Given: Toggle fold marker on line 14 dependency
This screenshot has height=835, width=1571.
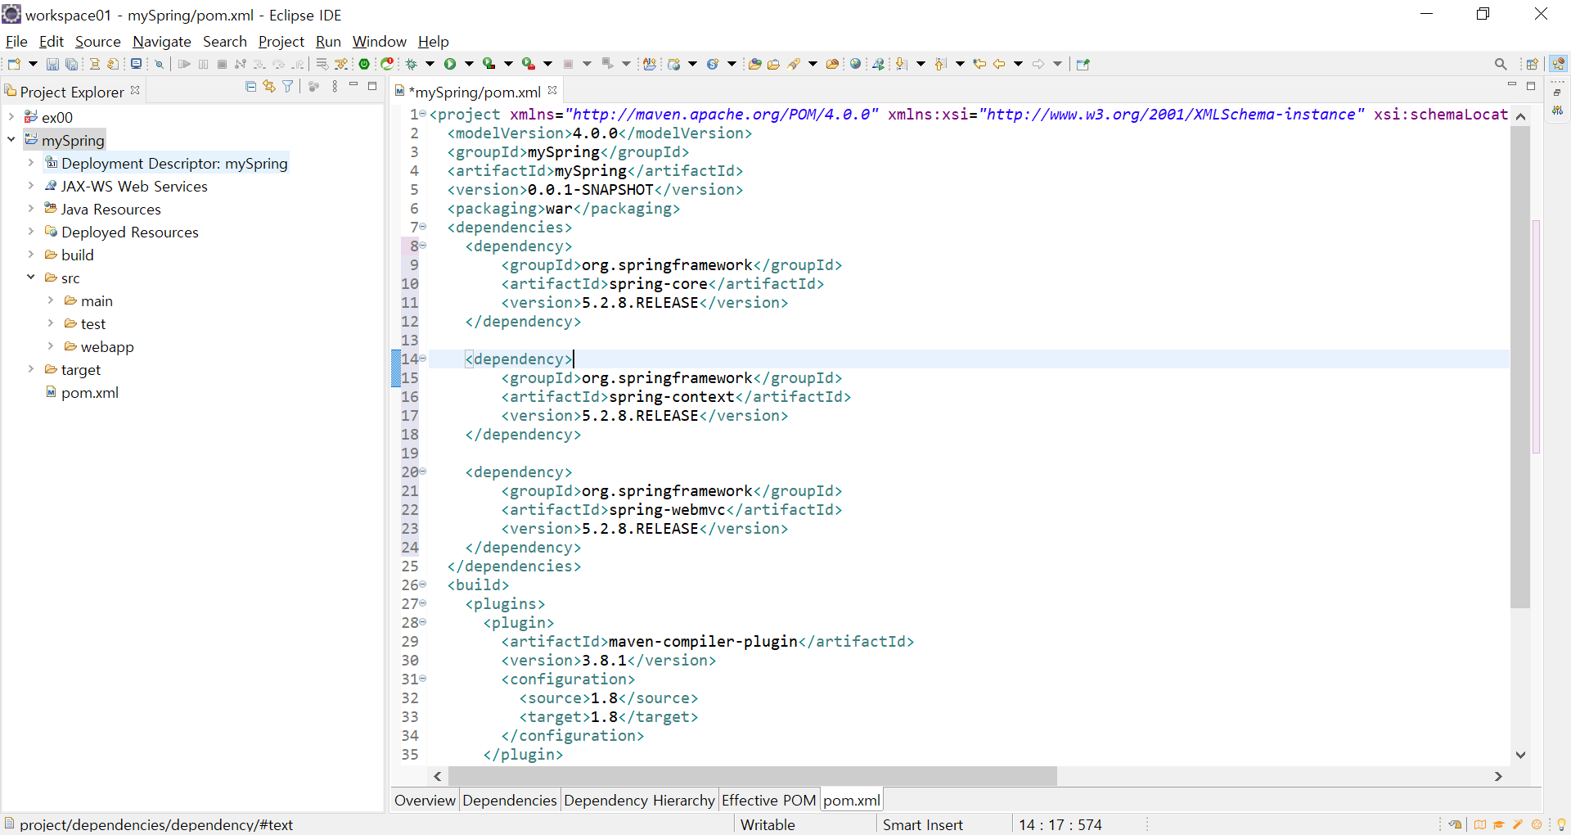Looking at the screenshot, I should click(423, 359).
